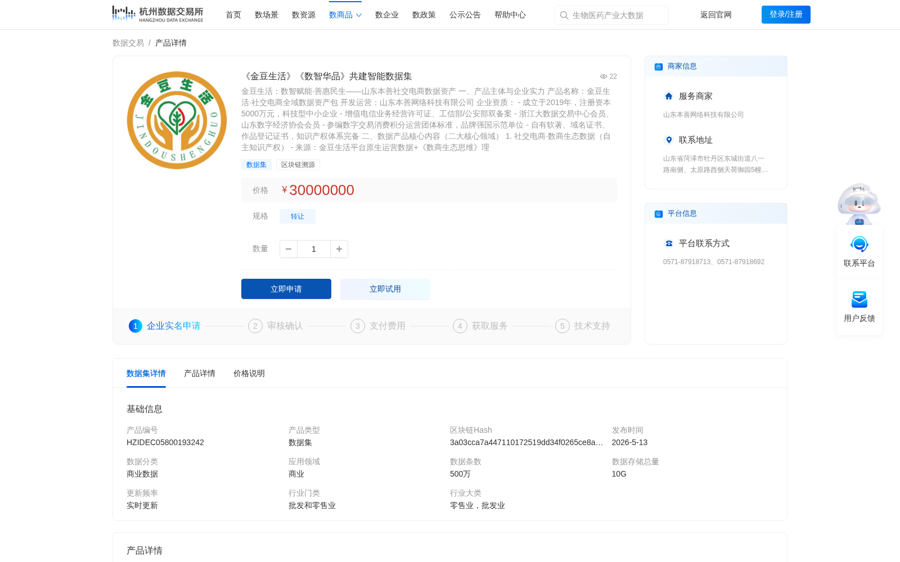Click the 平台信息 header icon
This screenshot has height=562, width=900.
(659, 214)
